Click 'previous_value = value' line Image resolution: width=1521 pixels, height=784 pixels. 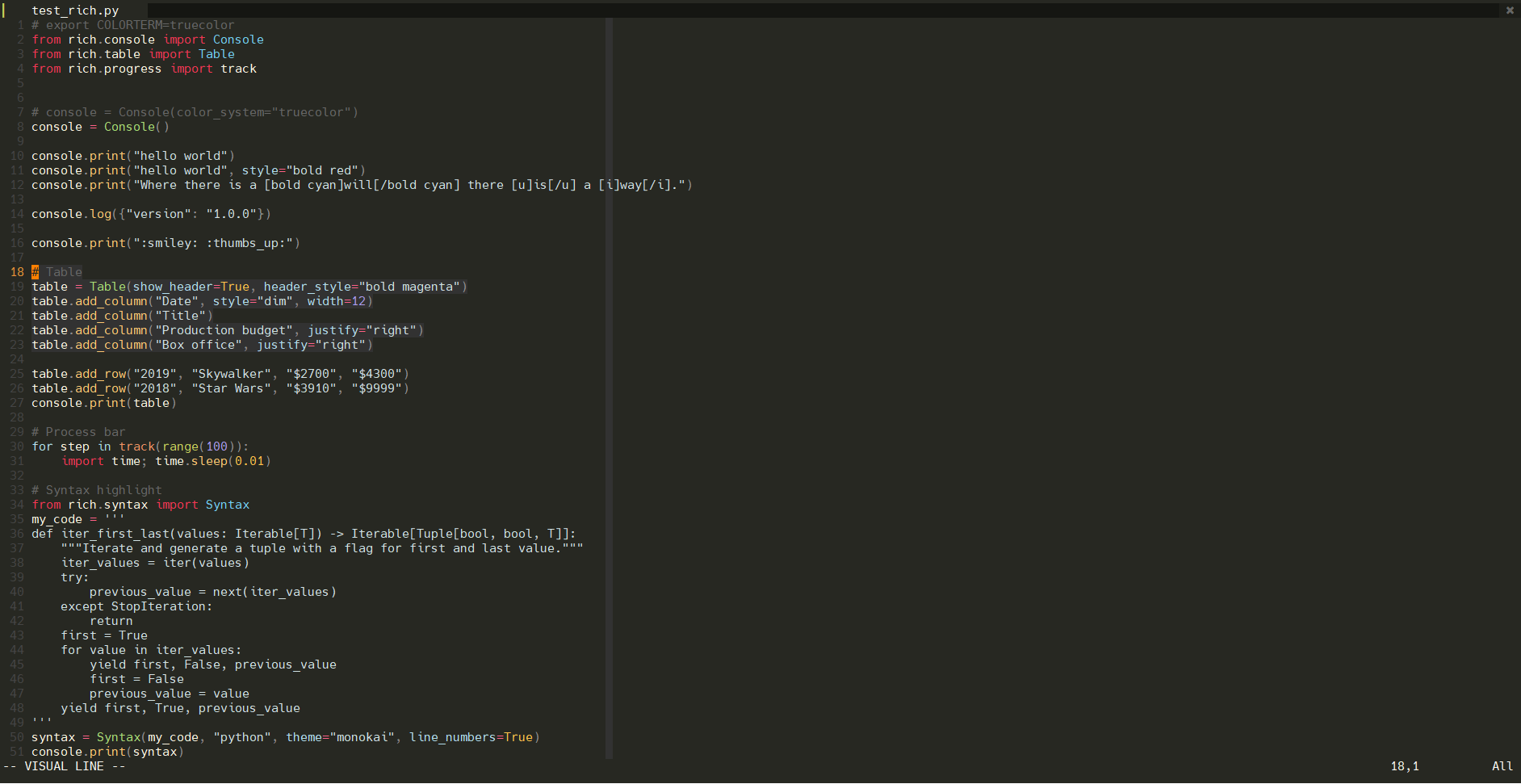[x=170, y=694]
